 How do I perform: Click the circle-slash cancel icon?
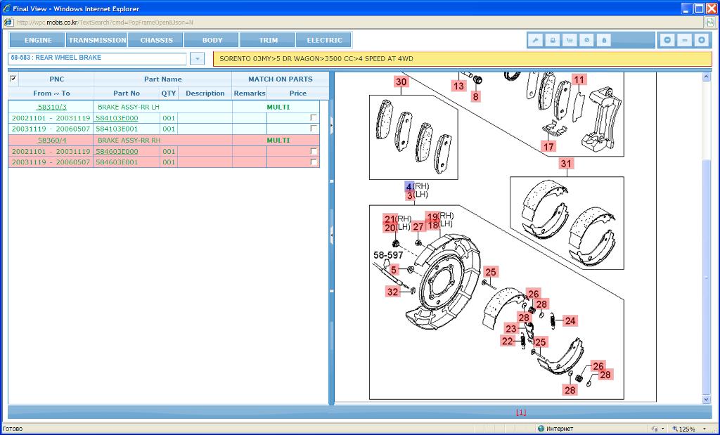[x=586, y=40]
